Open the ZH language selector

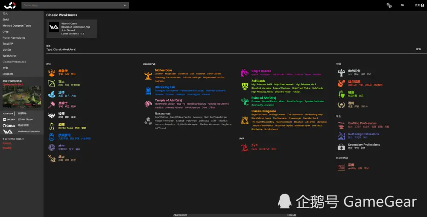click(x=402, y=5)
